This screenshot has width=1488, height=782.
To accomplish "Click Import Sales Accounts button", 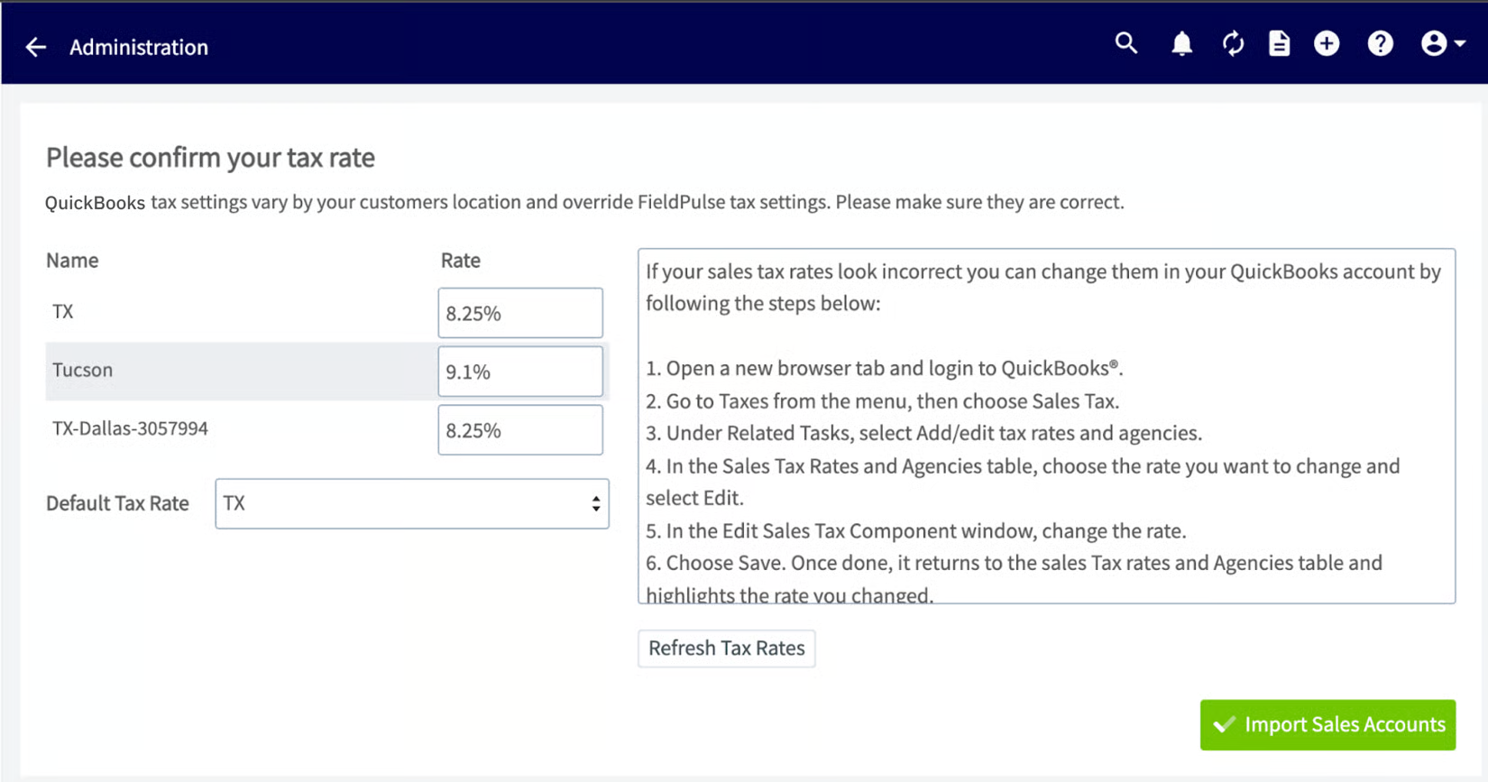I will coord(1327,725).
